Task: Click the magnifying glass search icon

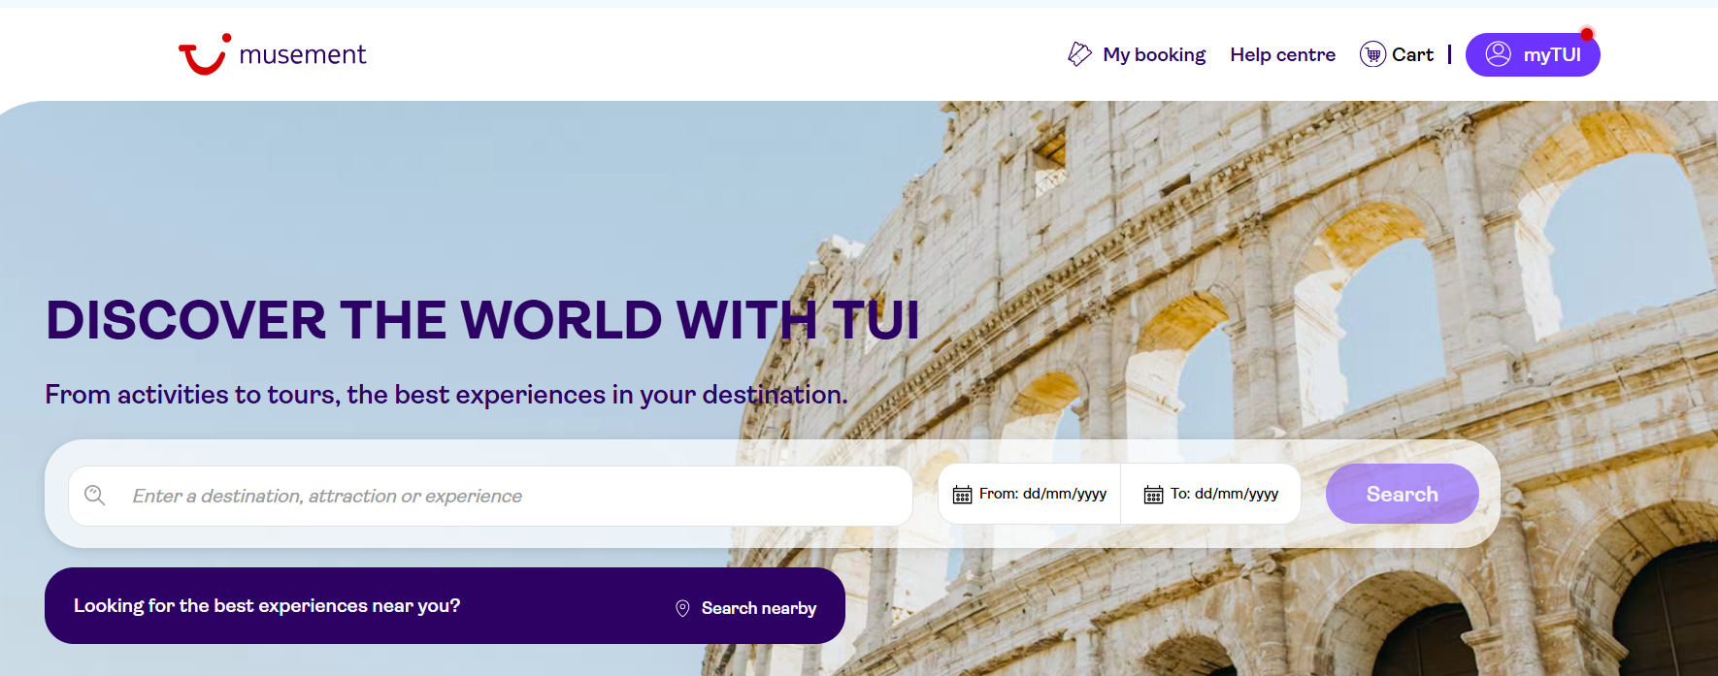Action: click(x=95, y=496)
